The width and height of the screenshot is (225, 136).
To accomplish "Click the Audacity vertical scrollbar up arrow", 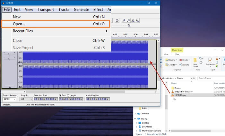I will (x=159, y=41).
